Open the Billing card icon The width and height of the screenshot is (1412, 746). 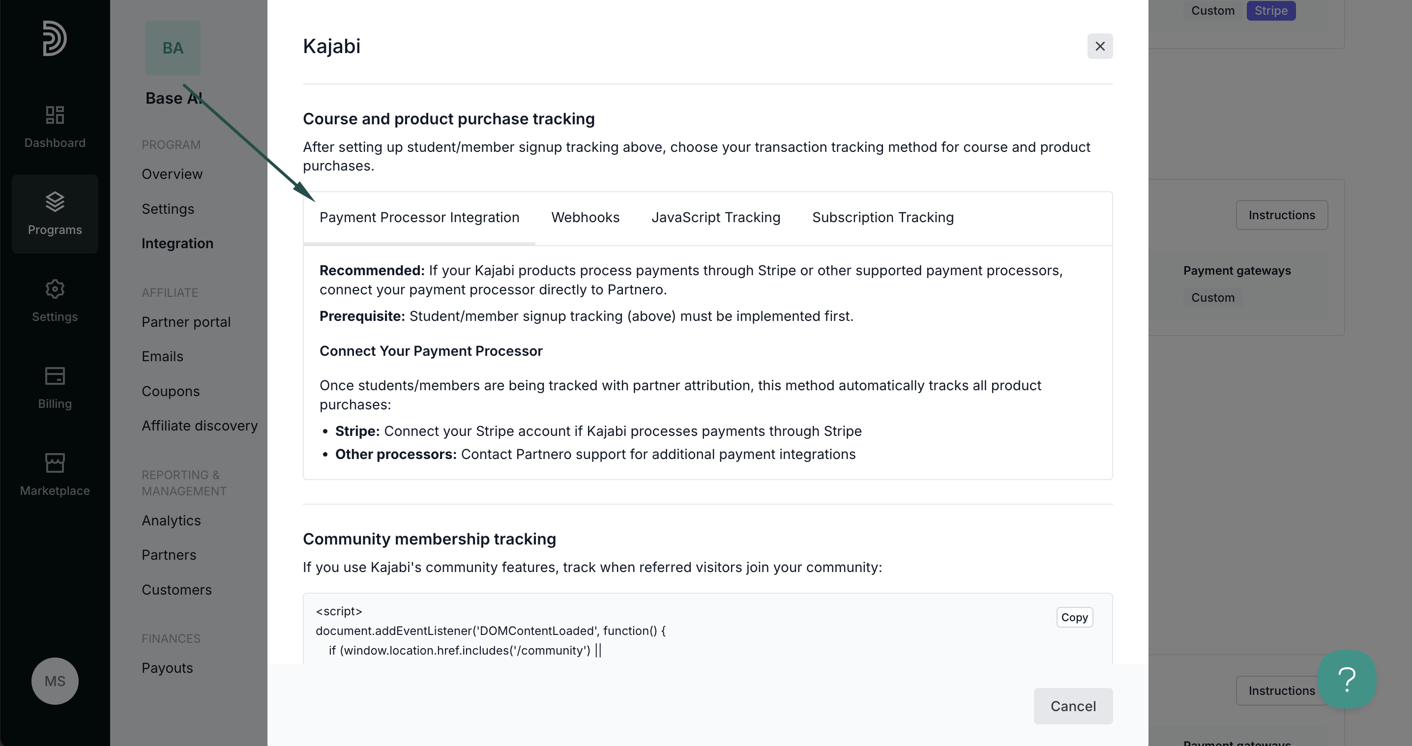tap(55, 376)
